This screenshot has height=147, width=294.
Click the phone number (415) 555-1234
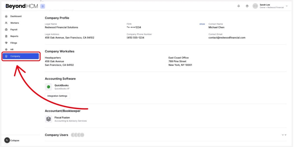136,38
